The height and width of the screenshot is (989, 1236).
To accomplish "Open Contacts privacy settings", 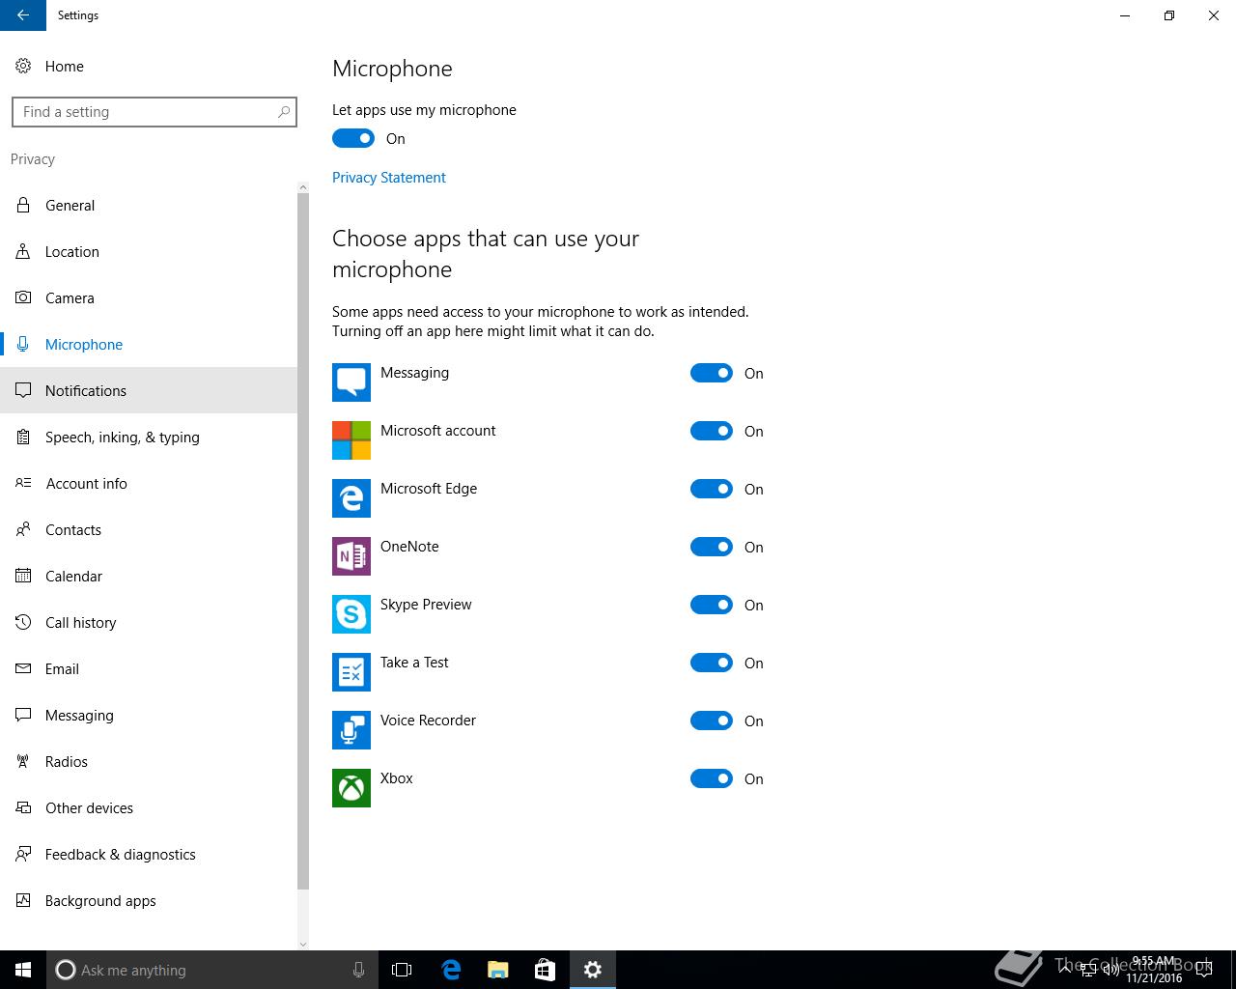I will pyautogui.click(x=149, y=529).
